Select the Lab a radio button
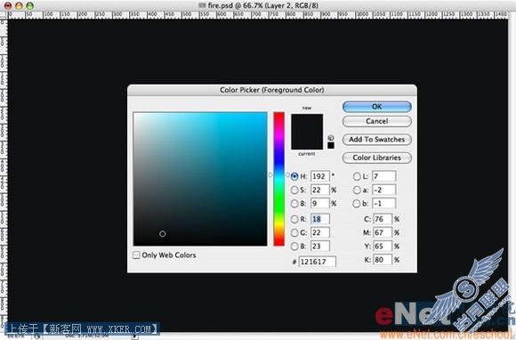This screenshot has height=340, width=516. click(x=357, y=190)
